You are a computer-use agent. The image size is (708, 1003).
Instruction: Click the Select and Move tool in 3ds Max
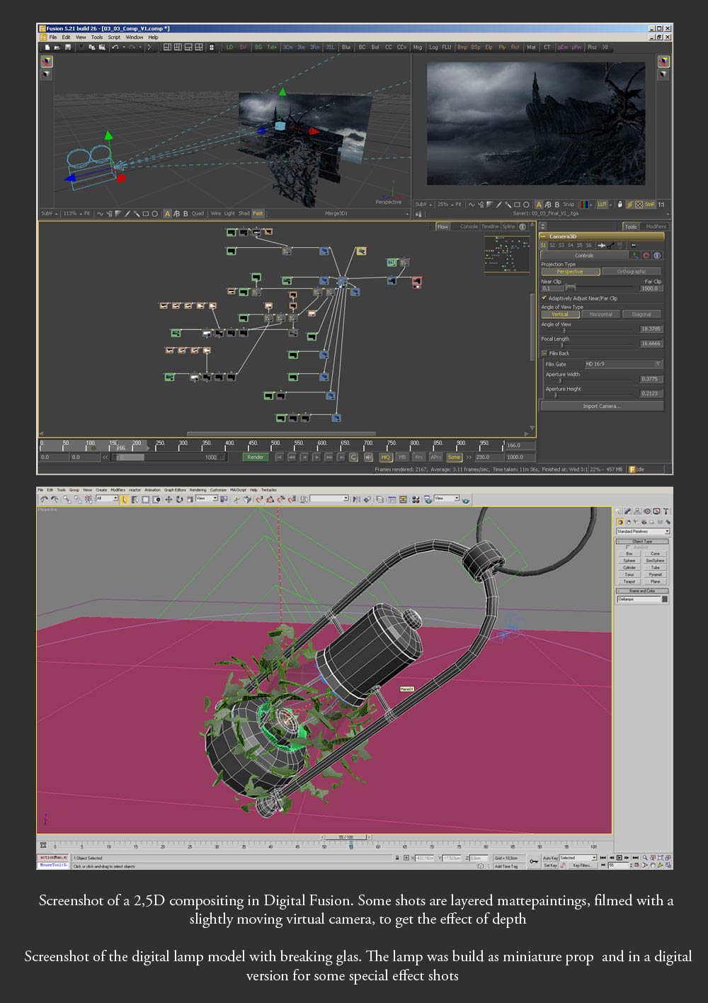pos(169,499)
